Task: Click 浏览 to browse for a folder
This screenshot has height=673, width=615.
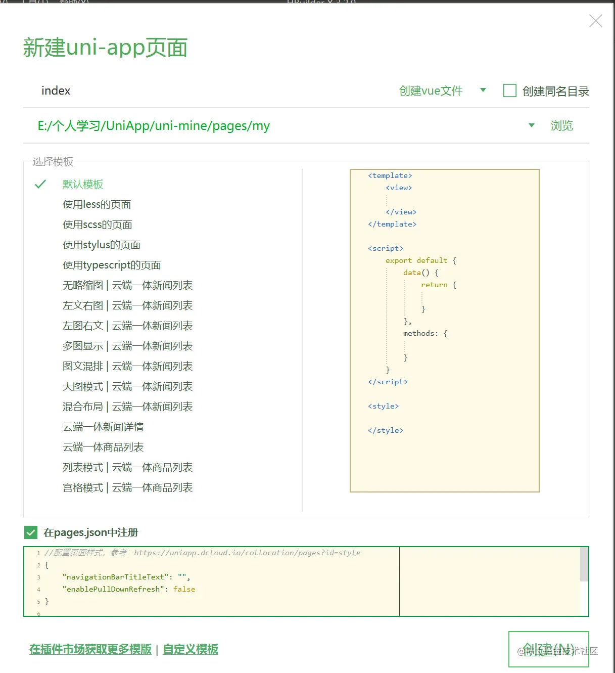Action: coord(561,125)
